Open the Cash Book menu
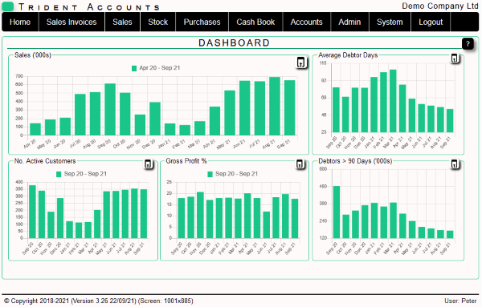Viewport: 482px width, 307px height. 255,22
